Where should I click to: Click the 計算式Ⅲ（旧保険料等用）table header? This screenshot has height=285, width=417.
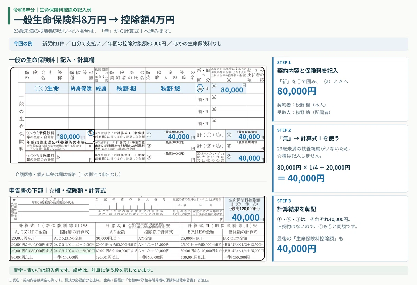(x=222, y=225)
